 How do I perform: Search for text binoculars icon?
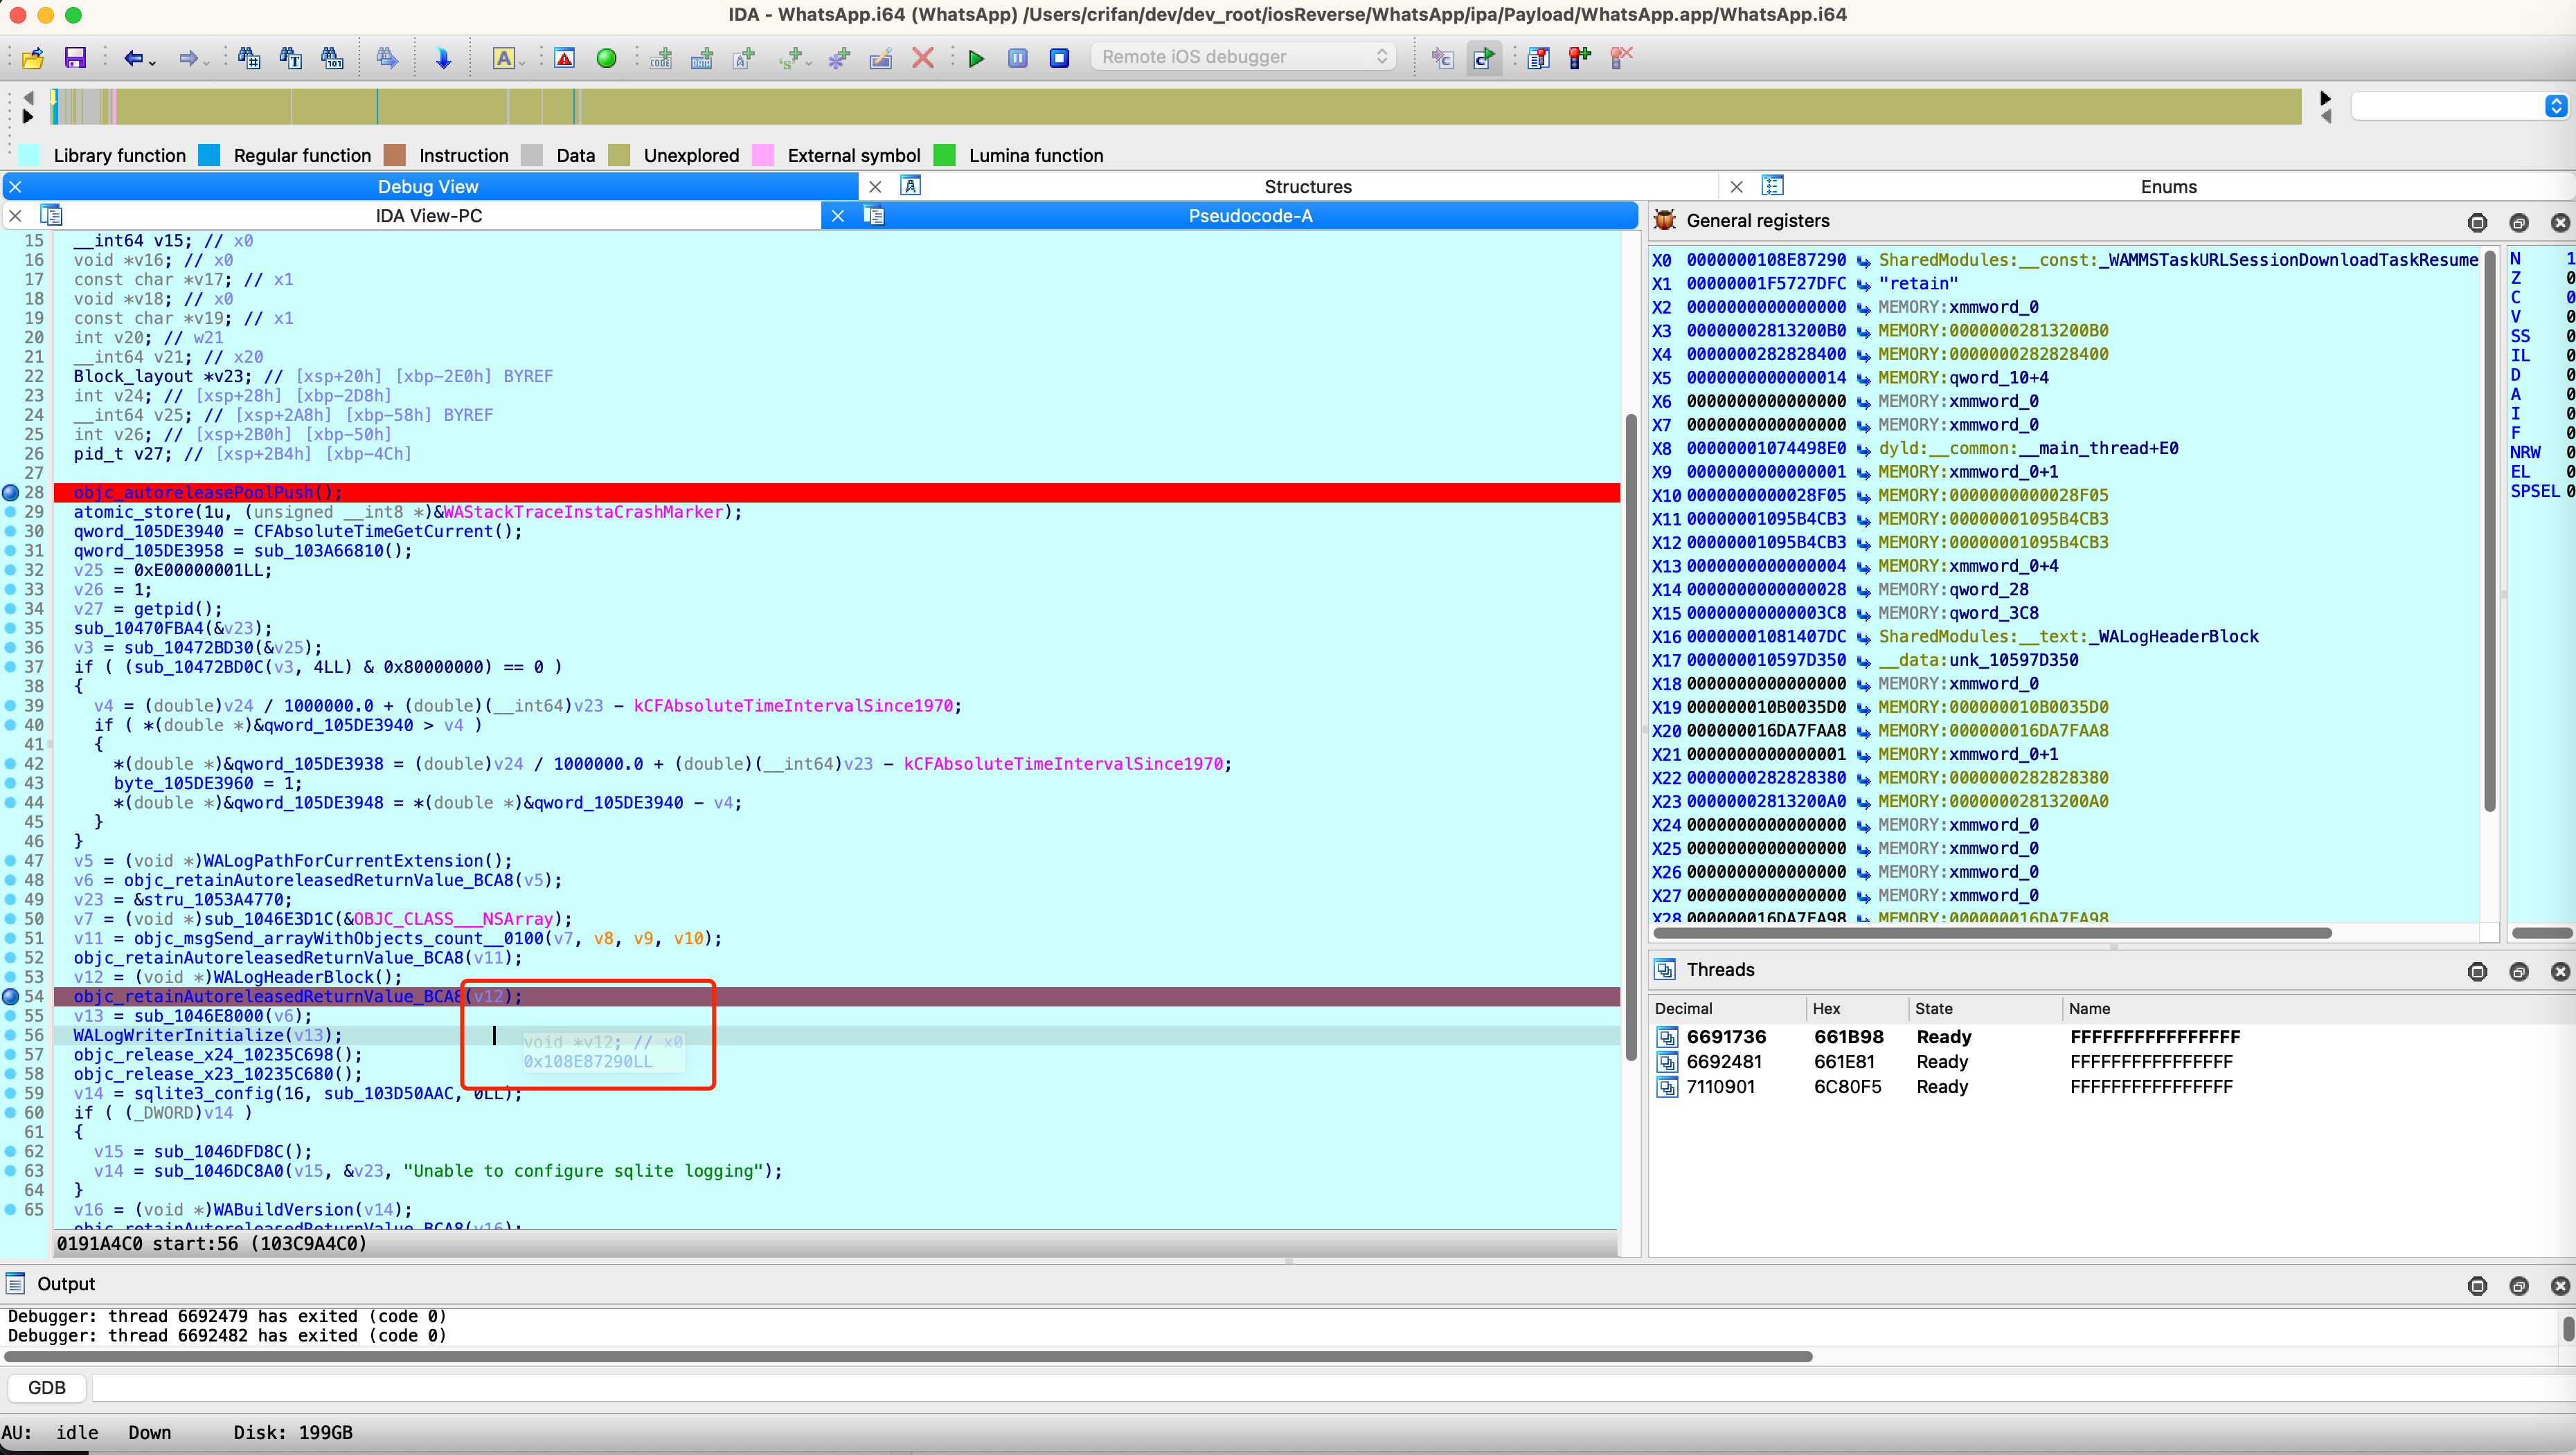(x=291, y=58)
